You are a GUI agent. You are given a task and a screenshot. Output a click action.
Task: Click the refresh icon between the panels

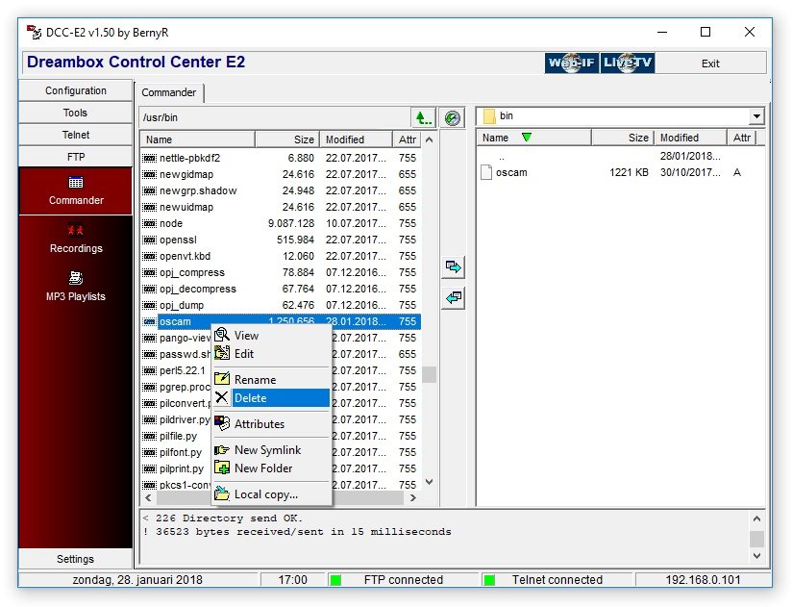tap(452, 117)
